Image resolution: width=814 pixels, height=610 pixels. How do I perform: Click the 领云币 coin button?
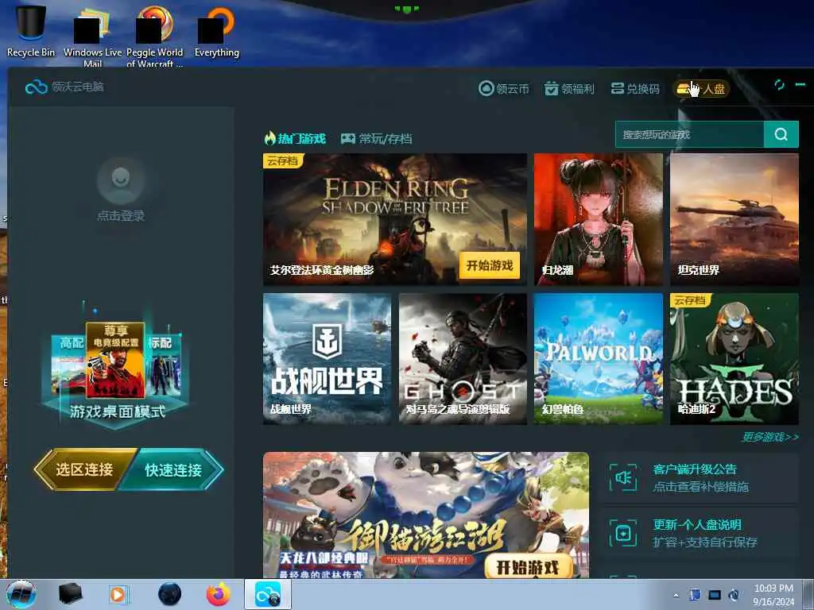(x=503, y=89)
